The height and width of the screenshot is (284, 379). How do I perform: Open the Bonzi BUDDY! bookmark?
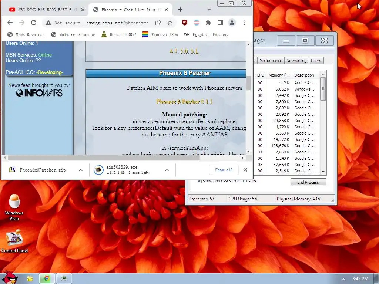pos(119,34)
